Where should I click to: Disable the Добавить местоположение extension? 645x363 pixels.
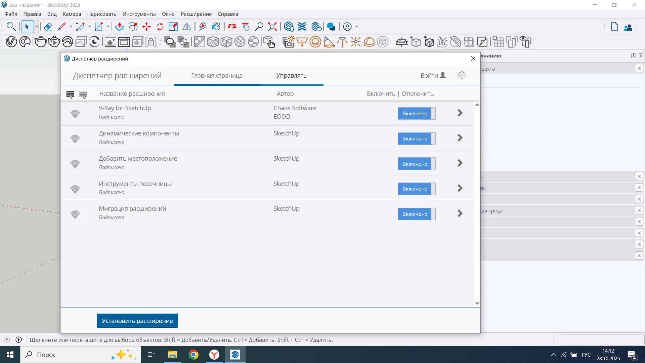tap(417, 164)
